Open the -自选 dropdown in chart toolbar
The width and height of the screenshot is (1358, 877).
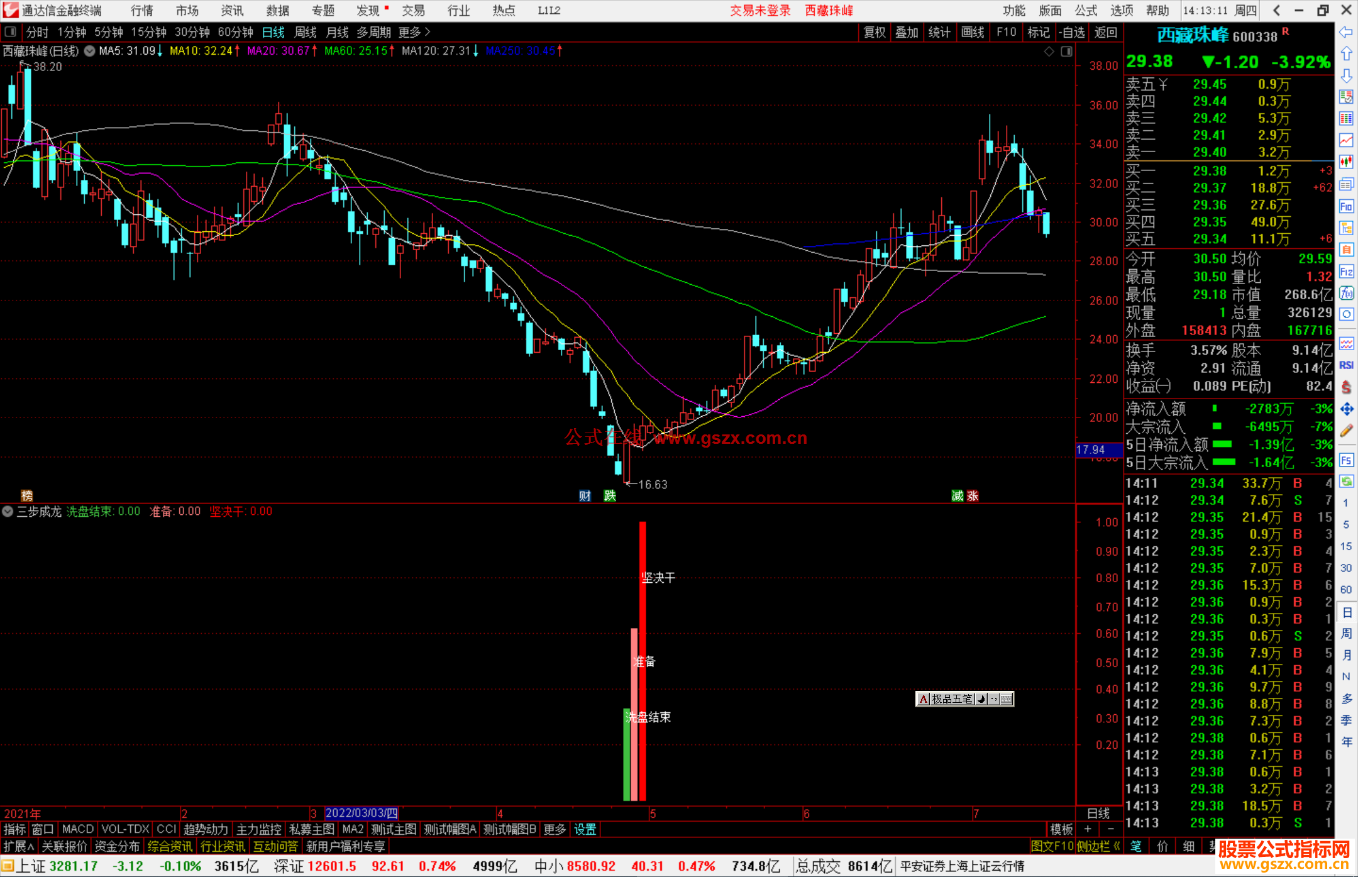(x=1071, y=32)
